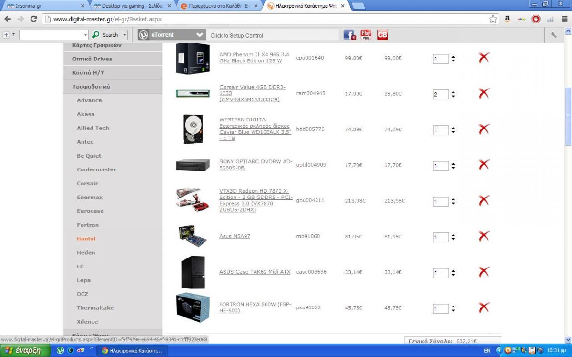The width and height of the screenshot is (572, 357).
Task: Open Corsair Value 4GB DDR3-1333 link
Action: pos(252,93)
